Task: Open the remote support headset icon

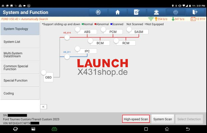Action: 156,12
